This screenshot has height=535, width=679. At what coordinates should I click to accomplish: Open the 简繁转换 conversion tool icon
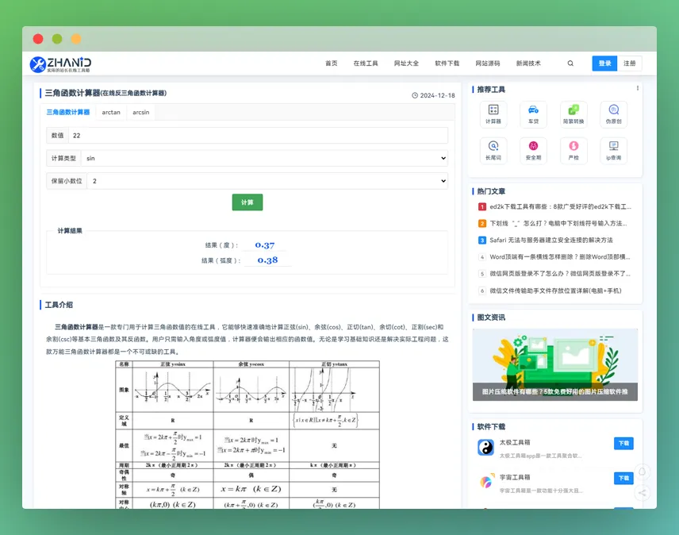[x=573, y=114]
